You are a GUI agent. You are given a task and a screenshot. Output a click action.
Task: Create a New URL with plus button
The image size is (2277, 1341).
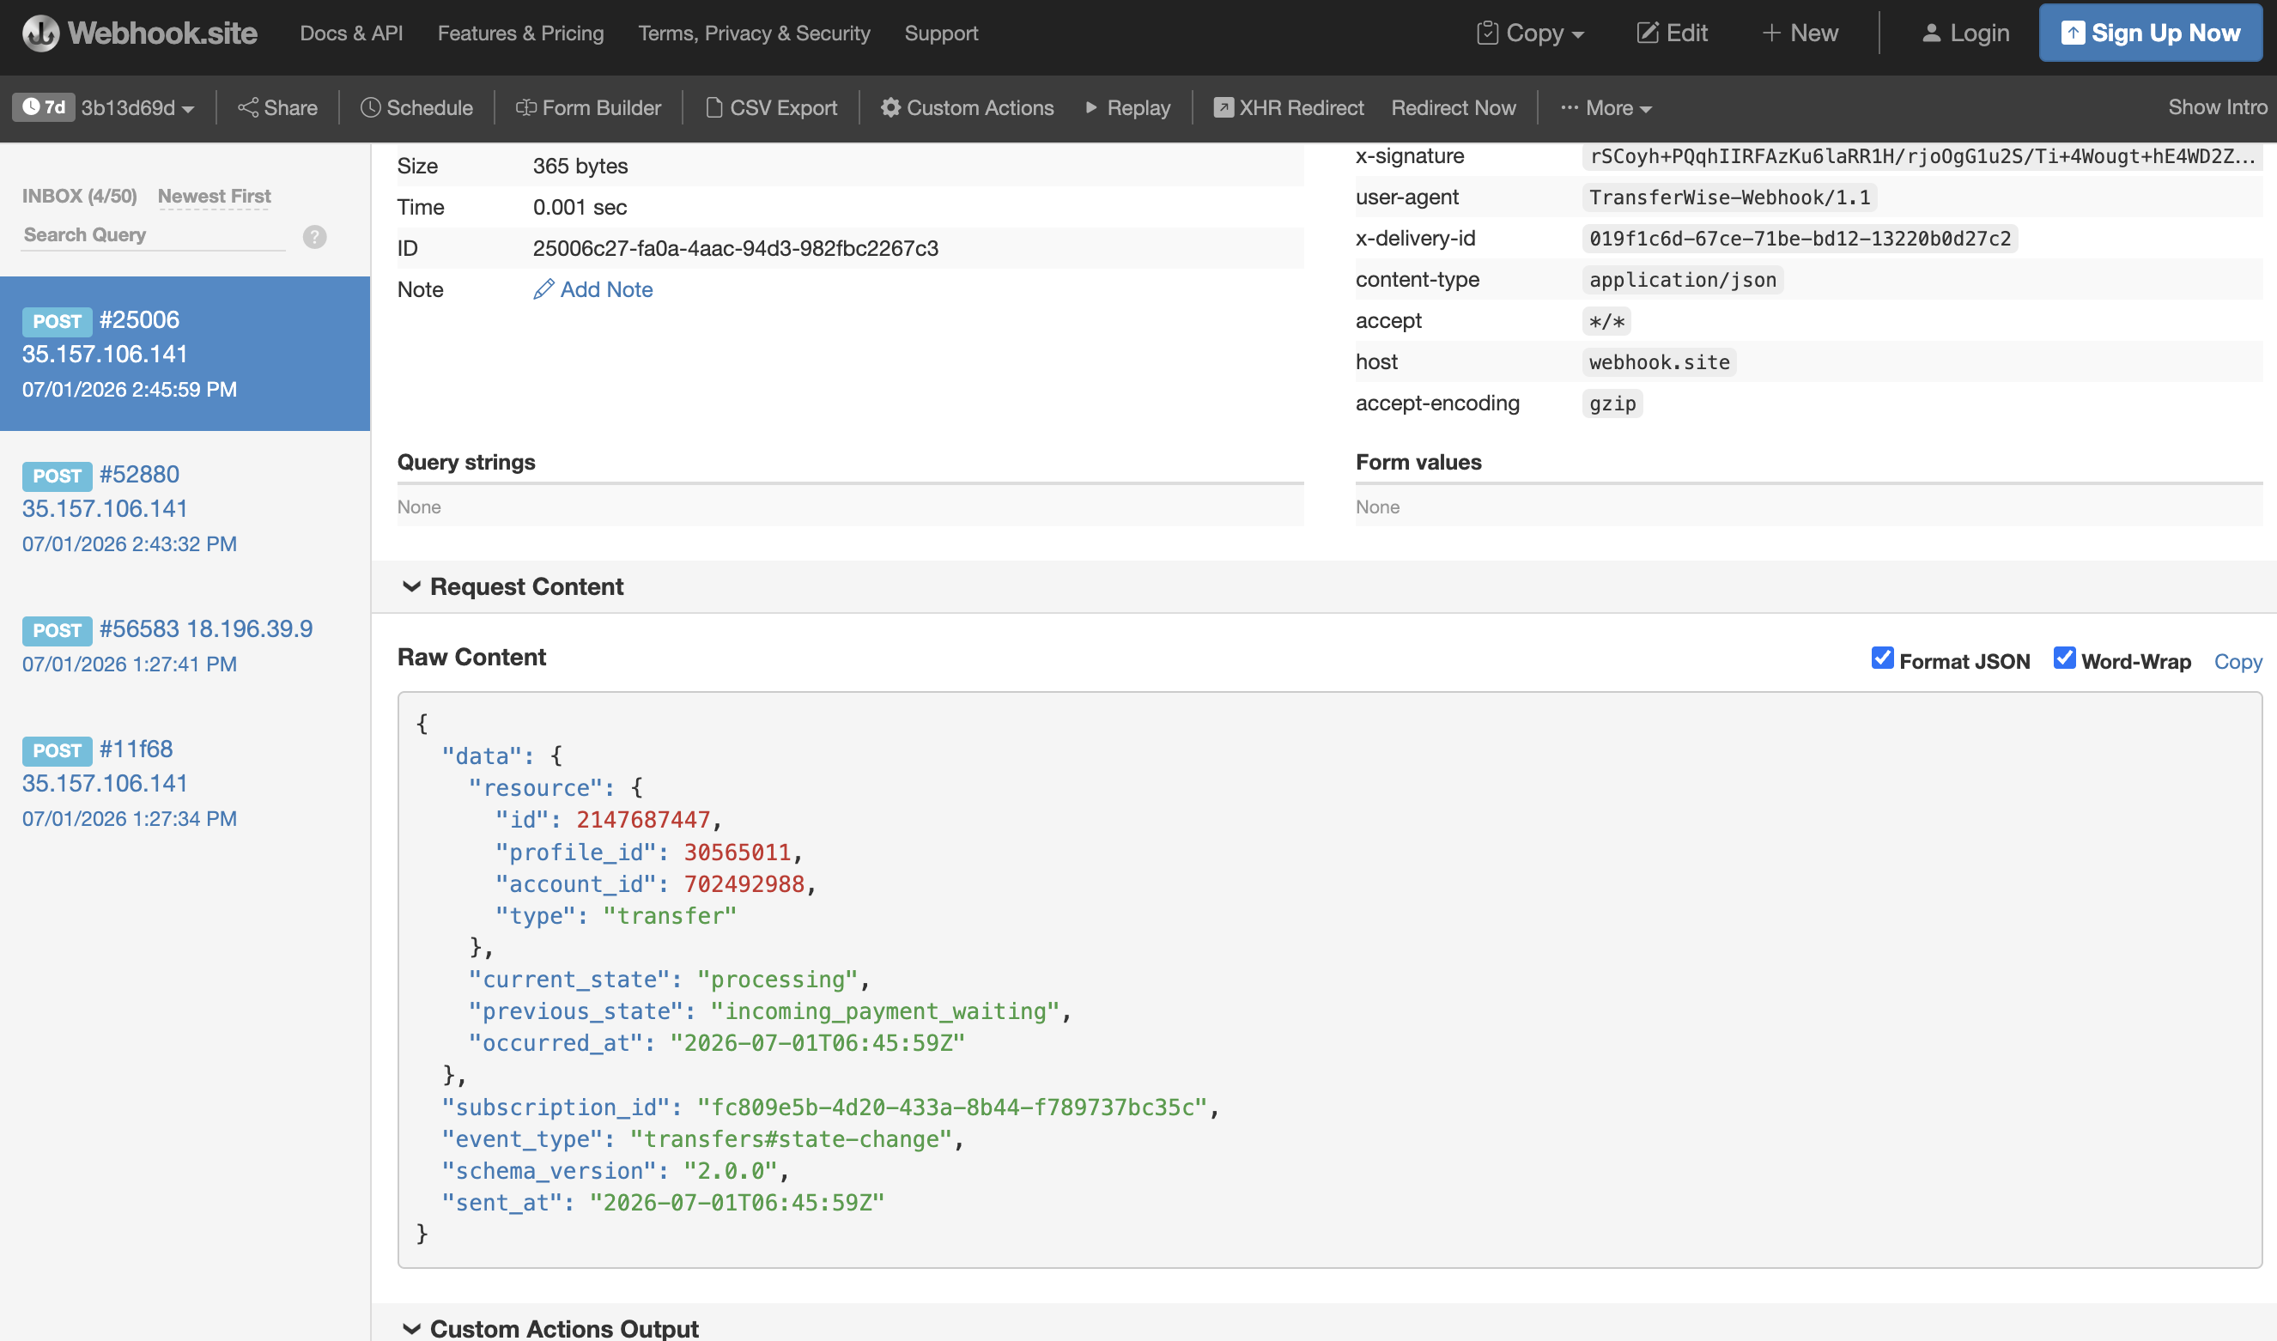[x=1800, y=33]
